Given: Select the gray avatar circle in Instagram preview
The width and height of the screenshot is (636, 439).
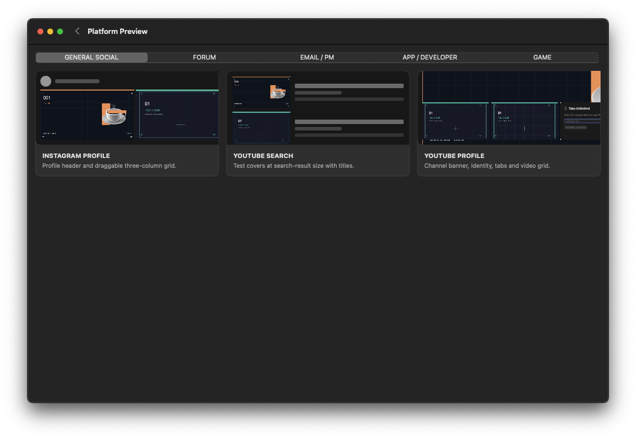Looking at the screenshot, I should pyautogui.click(x=46, y=81).
